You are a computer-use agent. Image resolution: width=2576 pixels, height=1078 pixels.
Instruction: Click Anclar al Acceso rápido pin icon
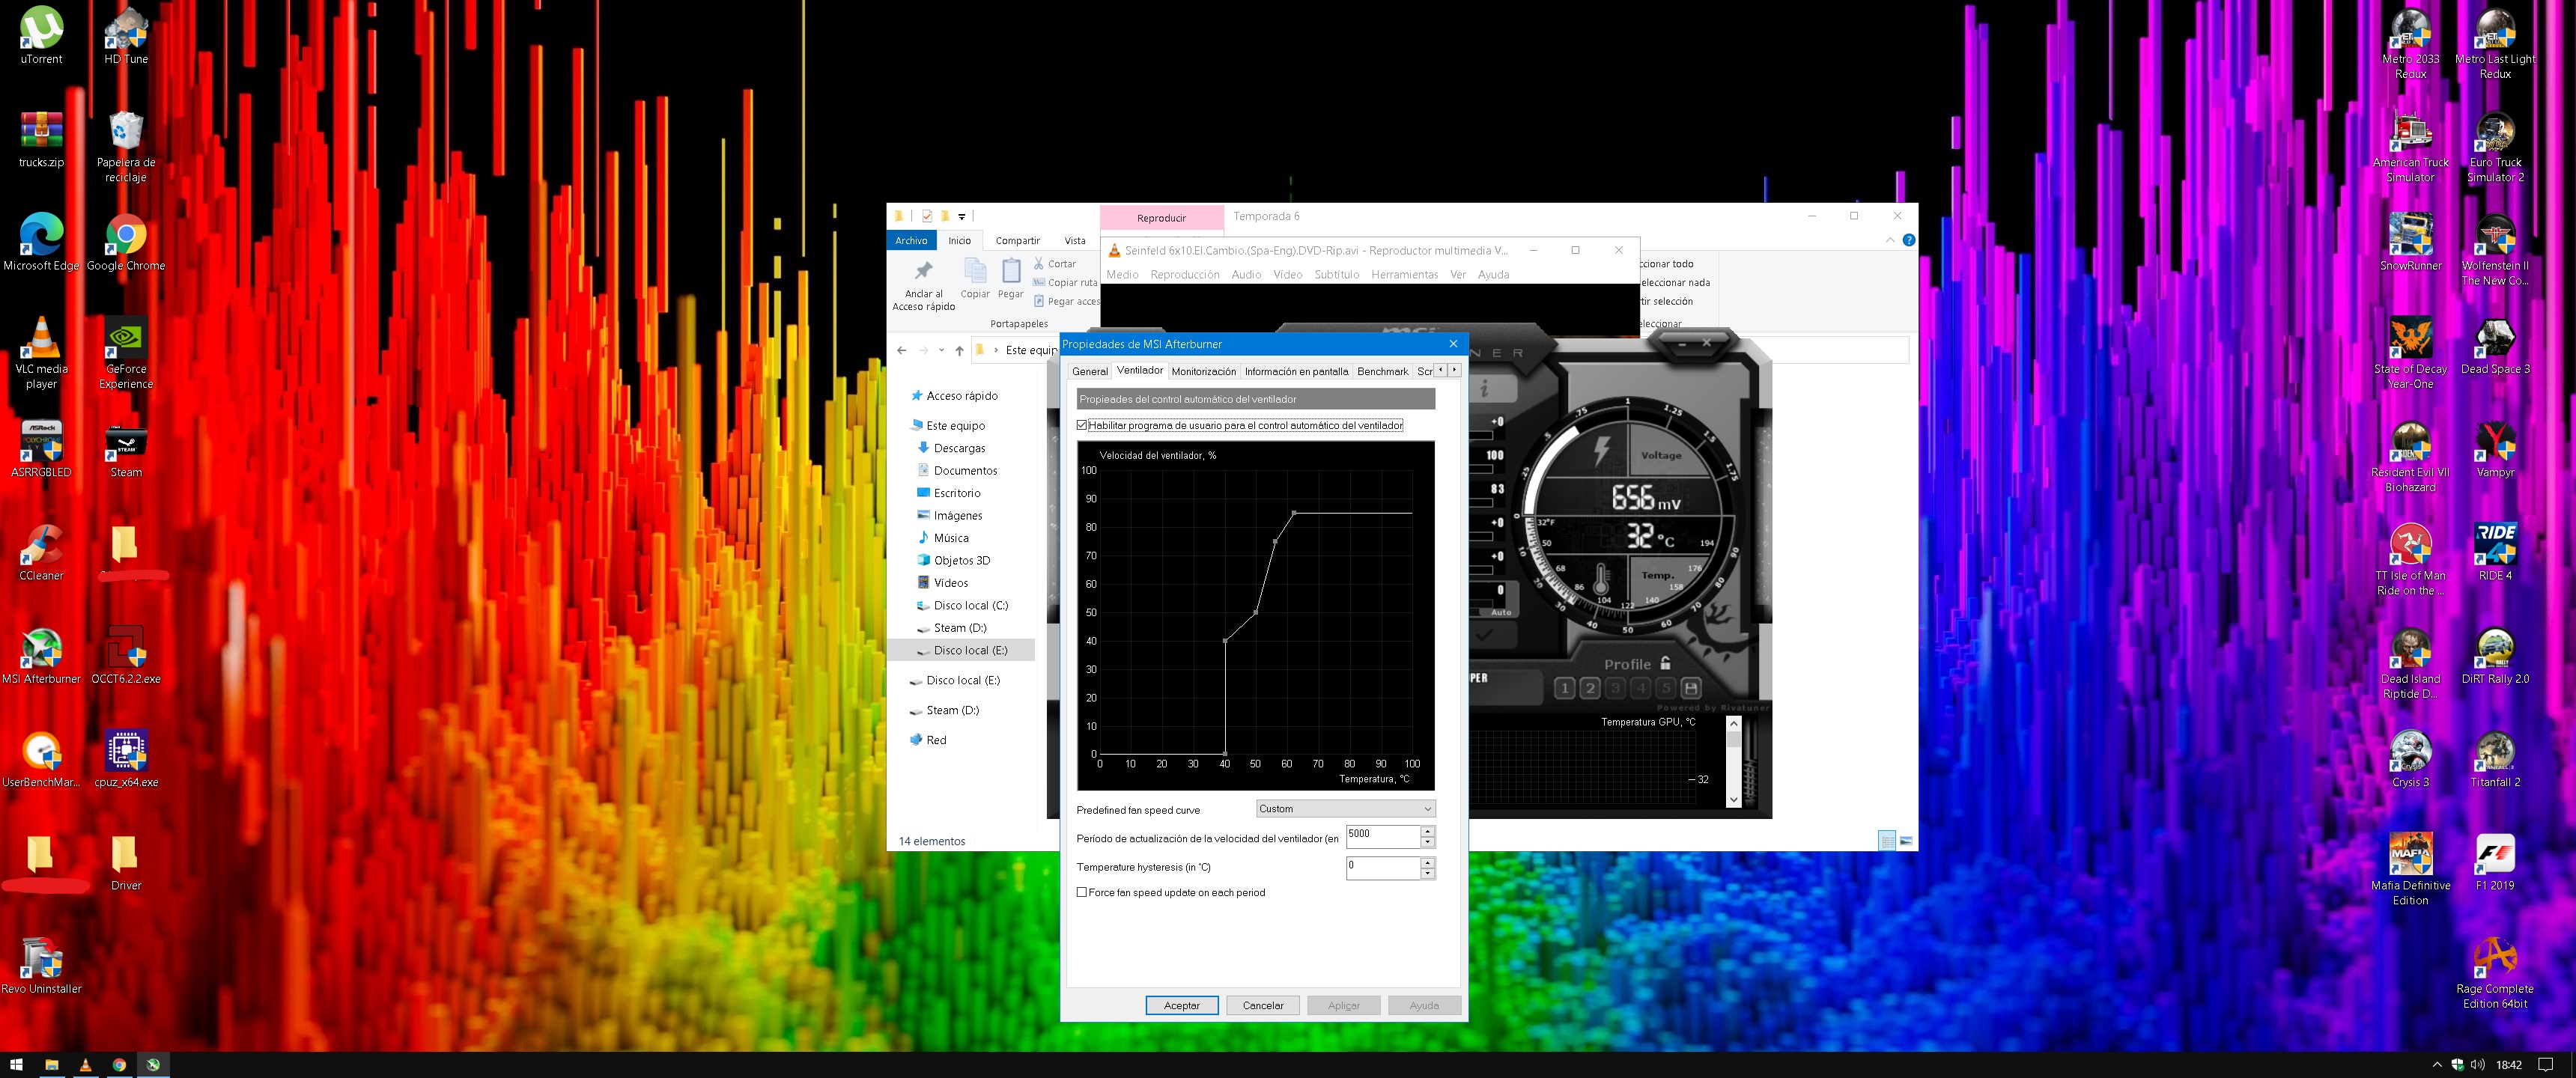(923, 271)
